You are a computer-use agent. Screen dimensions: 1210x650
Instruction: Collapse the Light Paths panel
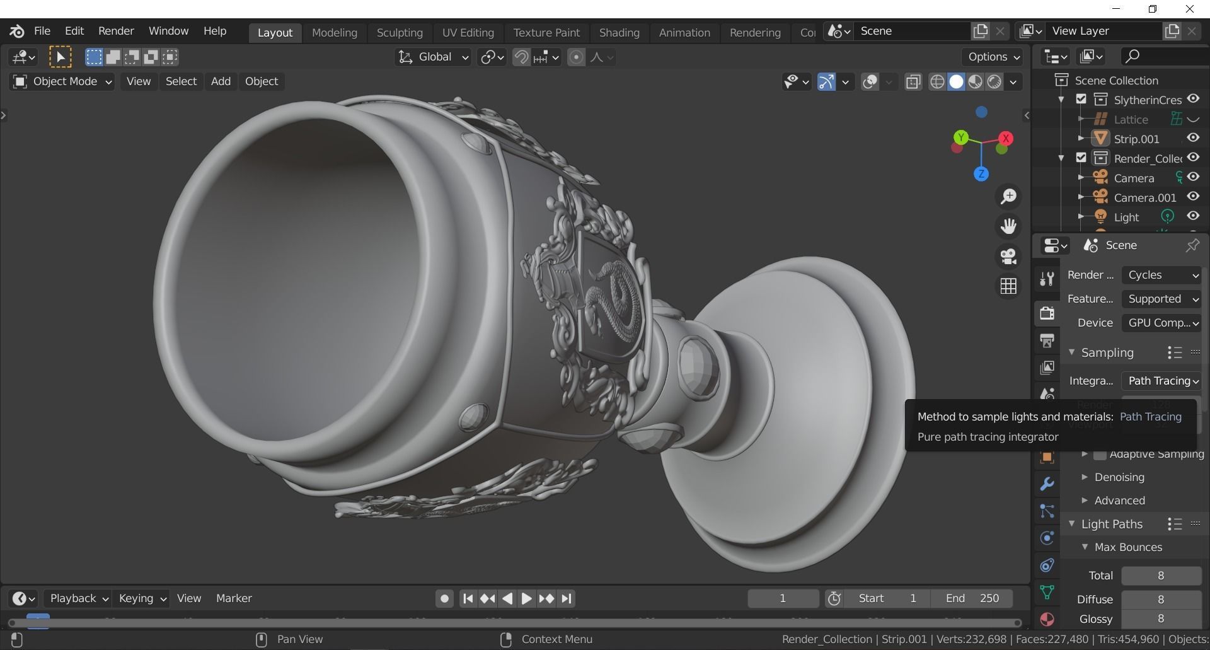(1071, 523)
